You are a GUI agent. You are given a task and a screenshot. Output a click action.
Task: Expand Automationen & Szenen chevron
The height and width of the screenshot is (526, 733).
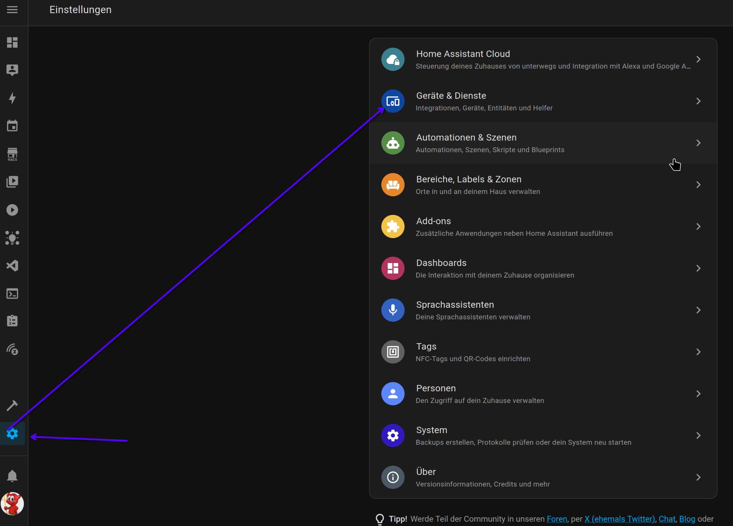[698, 143]
